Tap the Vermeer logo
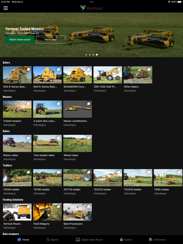183x244 pixels. tap(92, 8)
